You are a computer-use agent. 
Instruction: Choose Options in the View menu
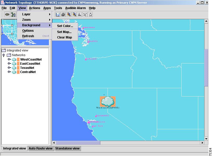click(34, 31)
